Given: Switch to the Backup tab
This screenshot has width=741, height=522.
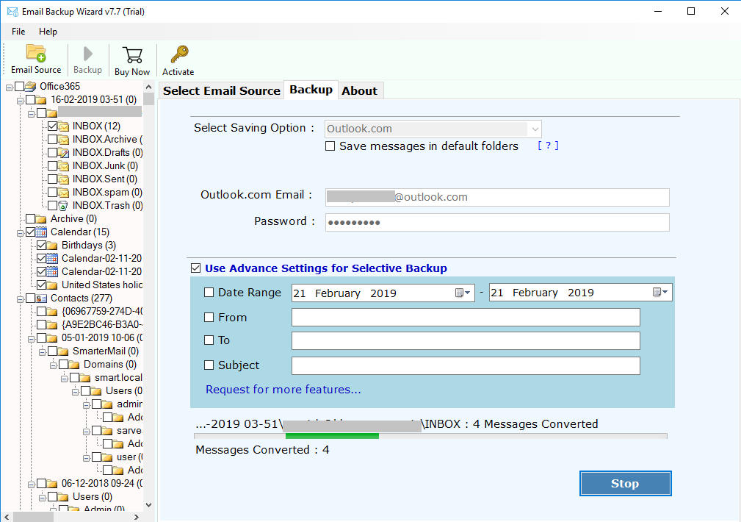Looking at the screenshot, I should click(x=311, y=90).
